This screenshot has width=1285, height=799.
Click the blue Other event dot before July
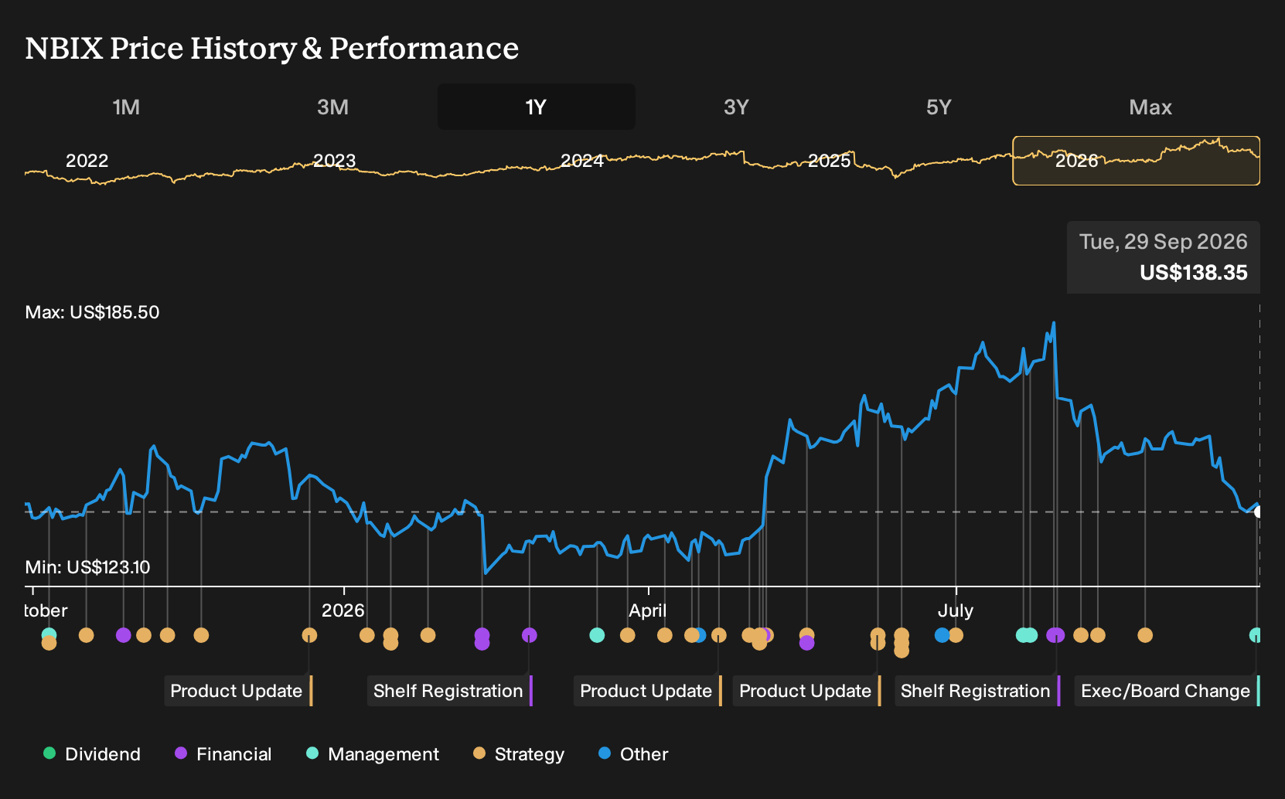tap(942, 635)
